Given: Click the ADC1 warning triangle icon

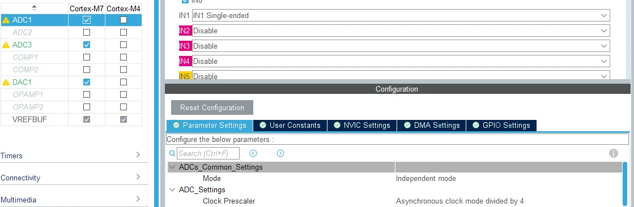Looking at the screenshot, I should tap(6, 20).
